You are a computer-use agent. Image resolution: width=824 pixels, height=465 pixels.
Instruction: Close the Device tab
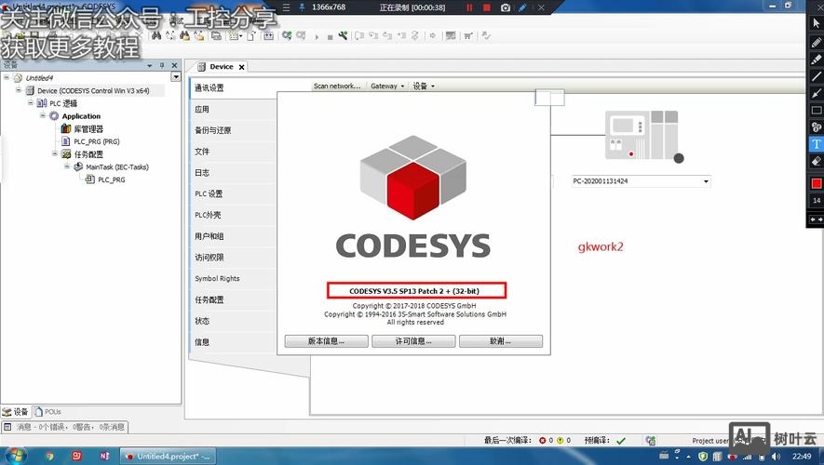pyautogui.click(x=242, y=67)
